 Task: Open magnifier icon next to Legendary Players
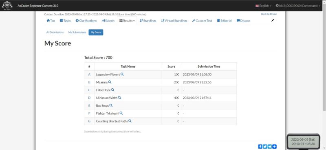[x=122, y=74]
